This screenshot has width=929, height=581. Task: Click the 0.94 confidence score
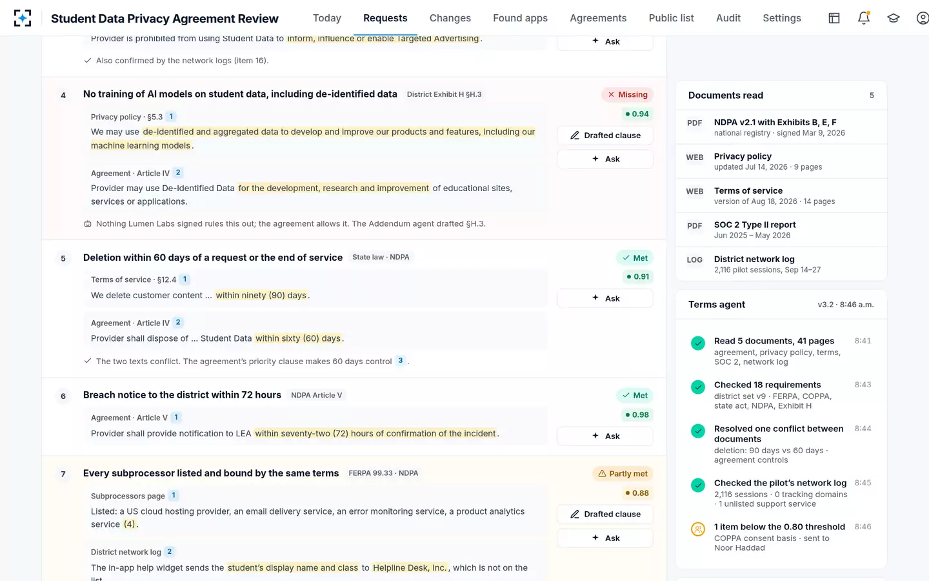tap(637, 114)
